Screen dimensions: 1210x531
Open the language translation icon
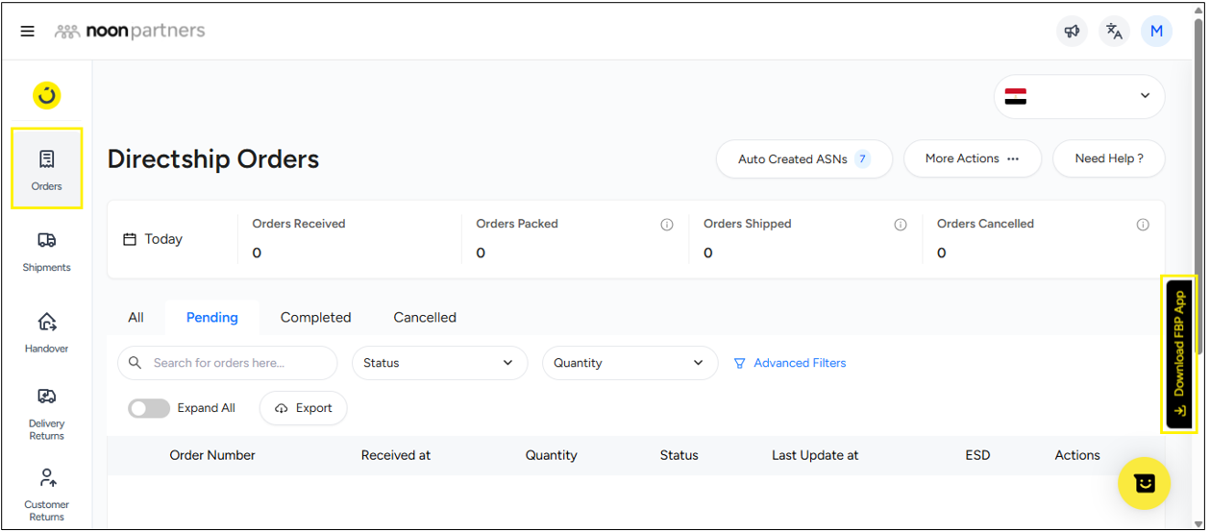point(1114,32)
